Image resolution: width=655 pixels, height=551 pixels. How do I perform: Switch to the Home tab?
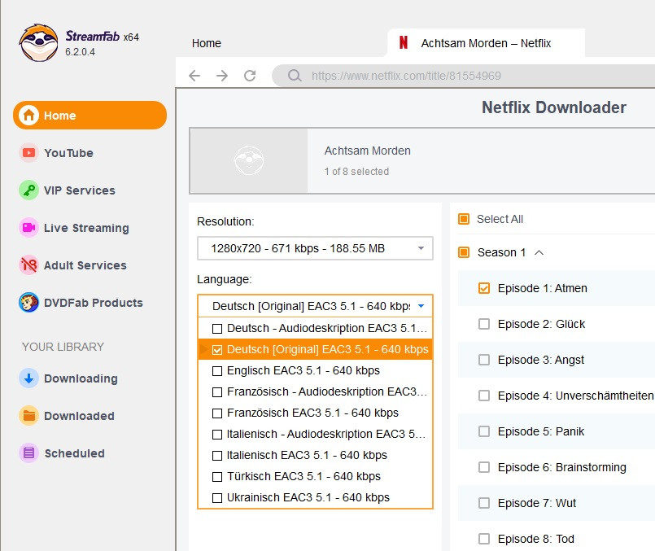click(x=207, y=43)
